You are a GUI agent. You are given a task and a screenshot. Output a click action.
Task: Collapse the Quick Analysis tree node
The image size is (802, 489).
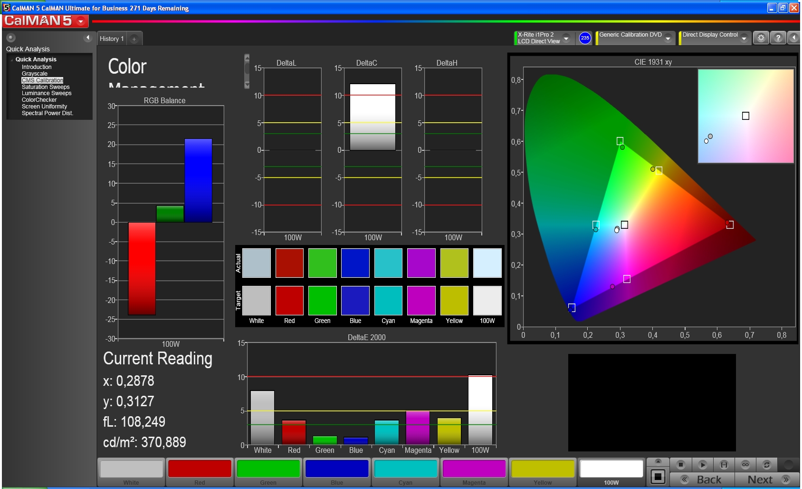[12, 60]
